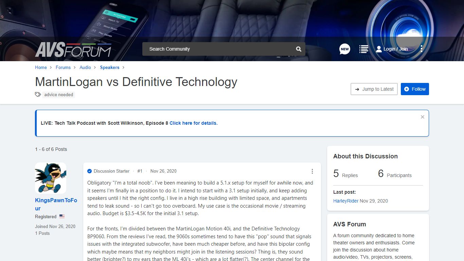Dismiss the LIVE Tech Talk announcement banner

[423, 117]
